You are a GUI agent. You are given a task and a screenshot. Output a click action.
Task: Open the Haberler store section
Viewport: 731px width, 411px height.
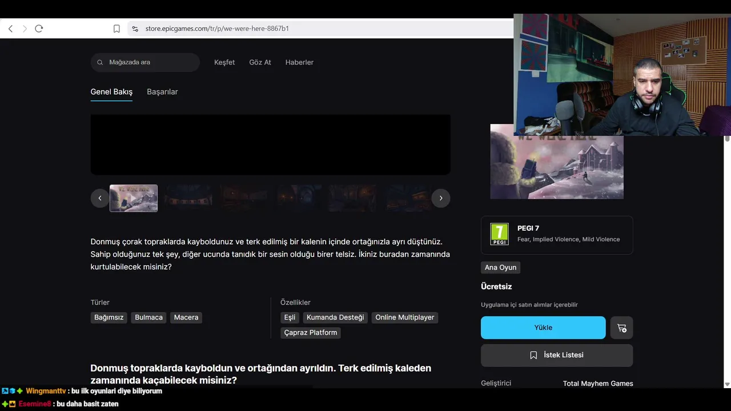(299, 62)
